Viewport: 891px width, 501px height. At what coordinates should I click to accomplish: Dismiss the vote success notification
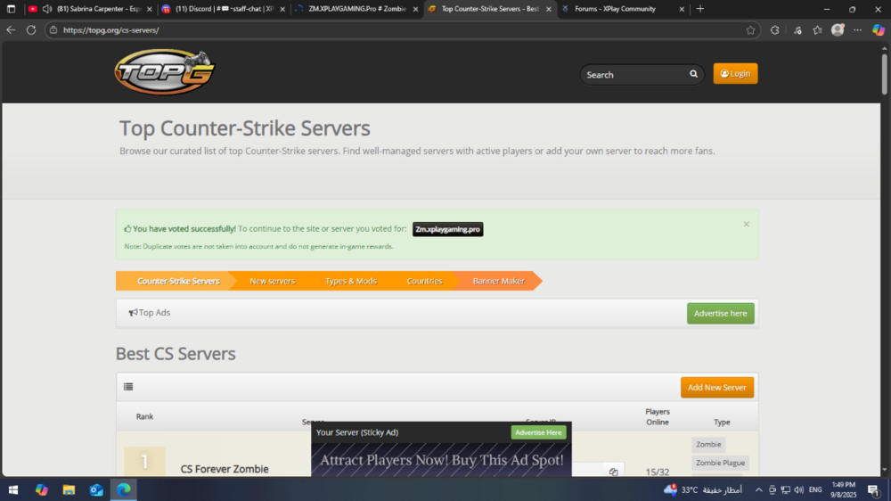[x=746, y=224]
